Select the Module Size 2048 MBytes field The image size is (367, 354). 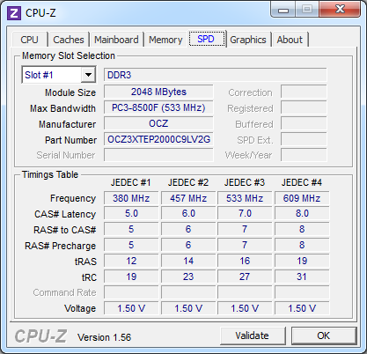pyautogui.click(x=158, y=92)
